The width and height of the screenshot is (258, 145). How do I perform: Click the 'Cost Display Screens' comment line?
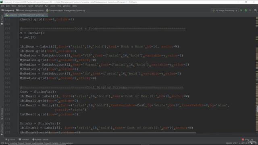[x=102, y=87]
